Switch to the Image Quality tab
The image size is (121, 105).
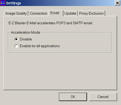16,13
